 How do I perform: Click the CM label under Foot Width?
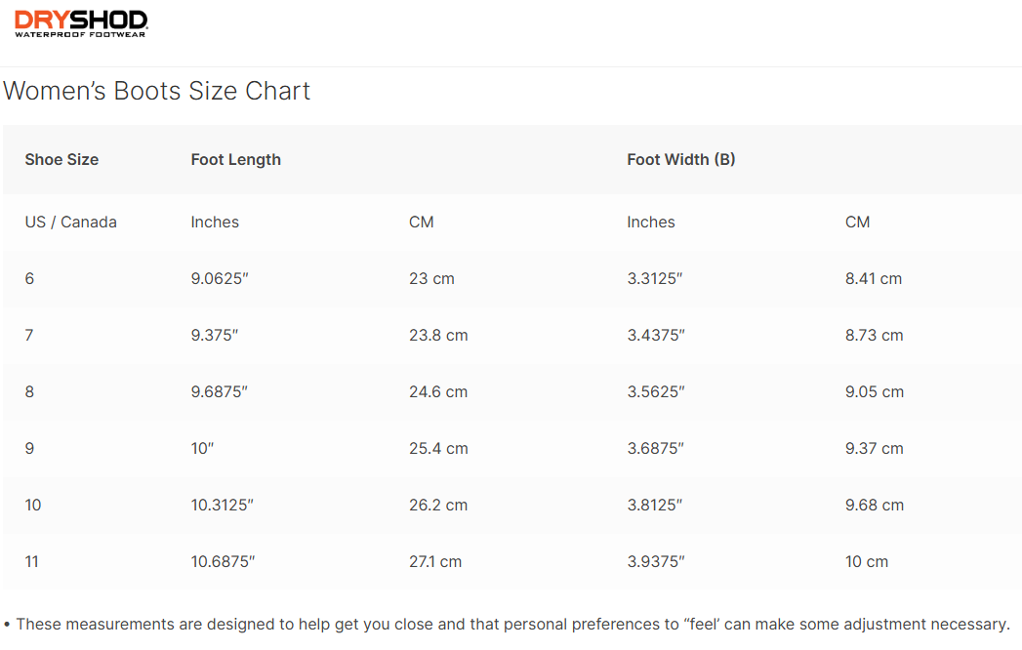[857, 222]
